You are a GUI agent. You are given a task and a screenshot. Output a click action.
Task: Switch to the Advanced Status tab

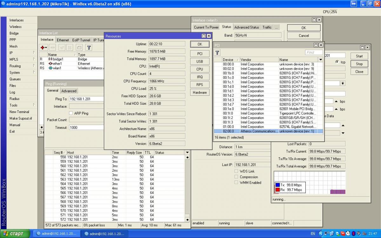(x=247, y=27)
